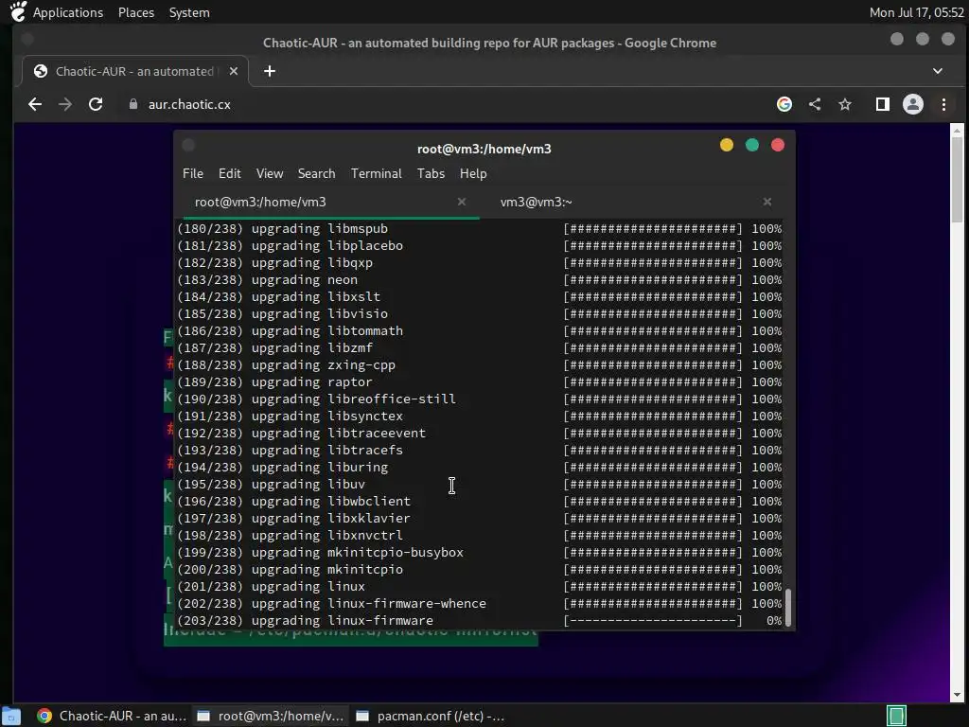Open the Terminal menu
This screenshot has width=969, height=727.
coord(377,174)
